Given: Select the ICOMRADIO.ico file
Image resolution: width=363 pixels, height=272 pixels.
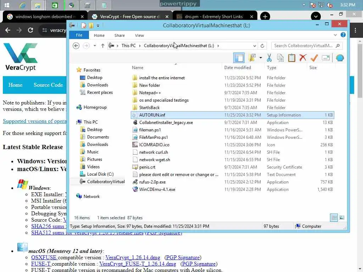Looking at the screenshot, I should (233, 145).
